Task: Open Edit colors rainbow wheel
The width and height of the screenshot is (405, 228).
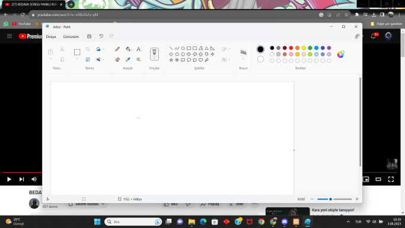Action: tap(340, 54)
